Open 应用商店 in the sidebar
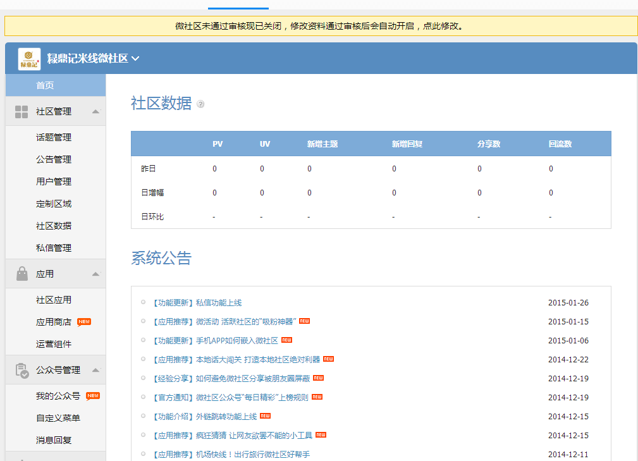This screenshot has height=461, width=638. (54, 322)
